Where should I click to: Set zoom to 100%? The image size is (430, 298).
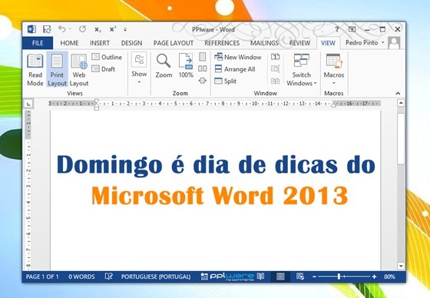(186, 66)
